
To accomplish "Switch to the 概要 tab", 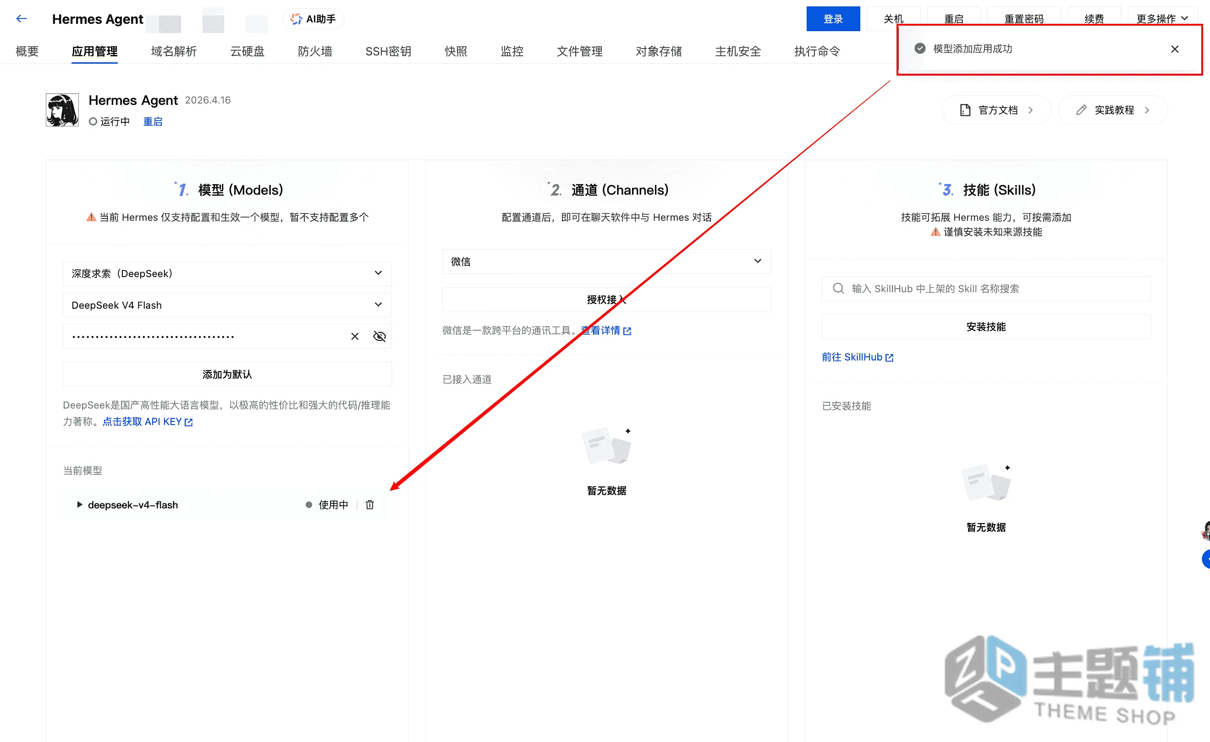I will (x=27, y=51).
